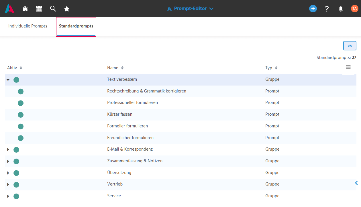361x207 pixels.
Task: Open the search magnifier icon
Action: (x=53, y=9)
